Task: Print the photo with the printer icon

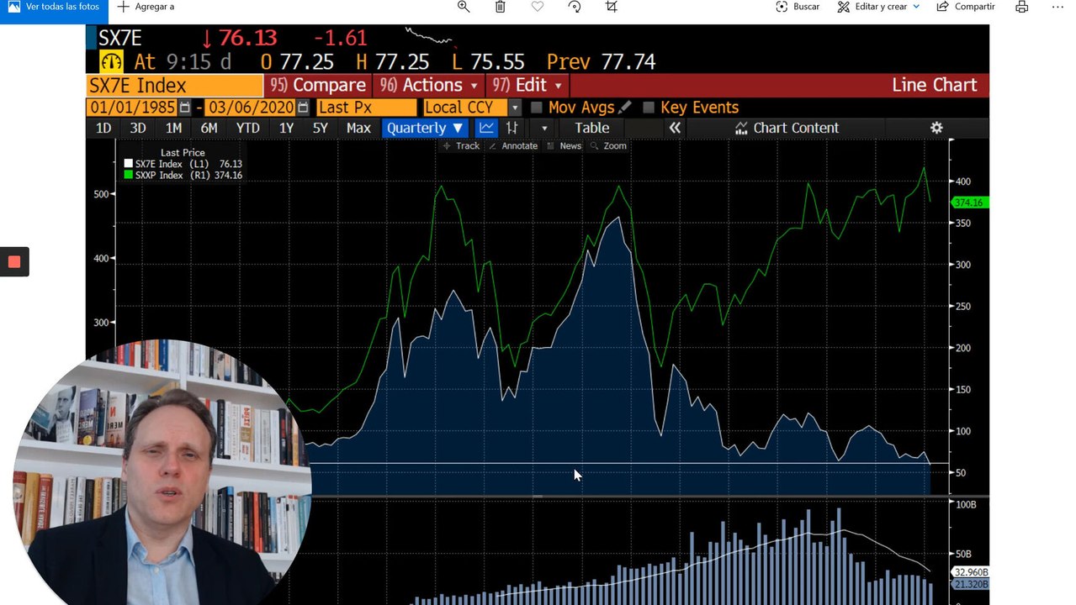Action: pyautogui.click(x=1021, y=7)
